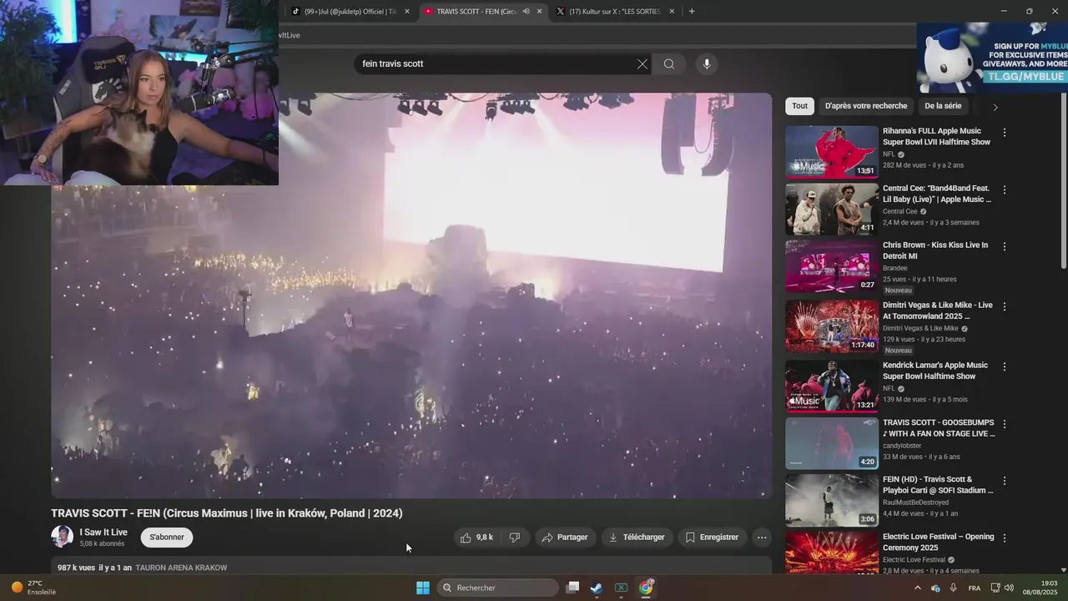1068x601 pixels.
Task: Select the D'après votre recherche chip
Action: pyautogui.click(x=866, y=106)
